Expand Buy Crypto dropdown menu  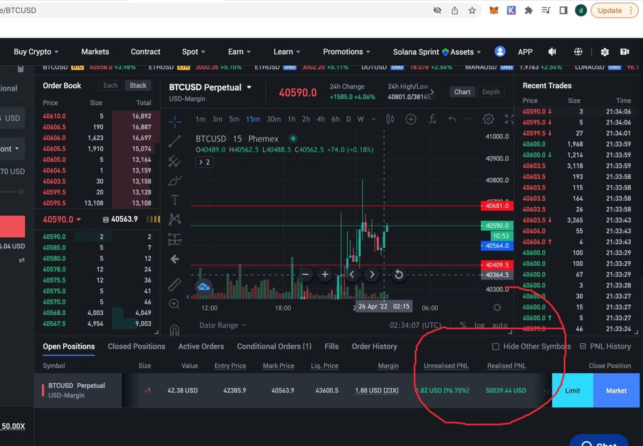click(36, 52)
